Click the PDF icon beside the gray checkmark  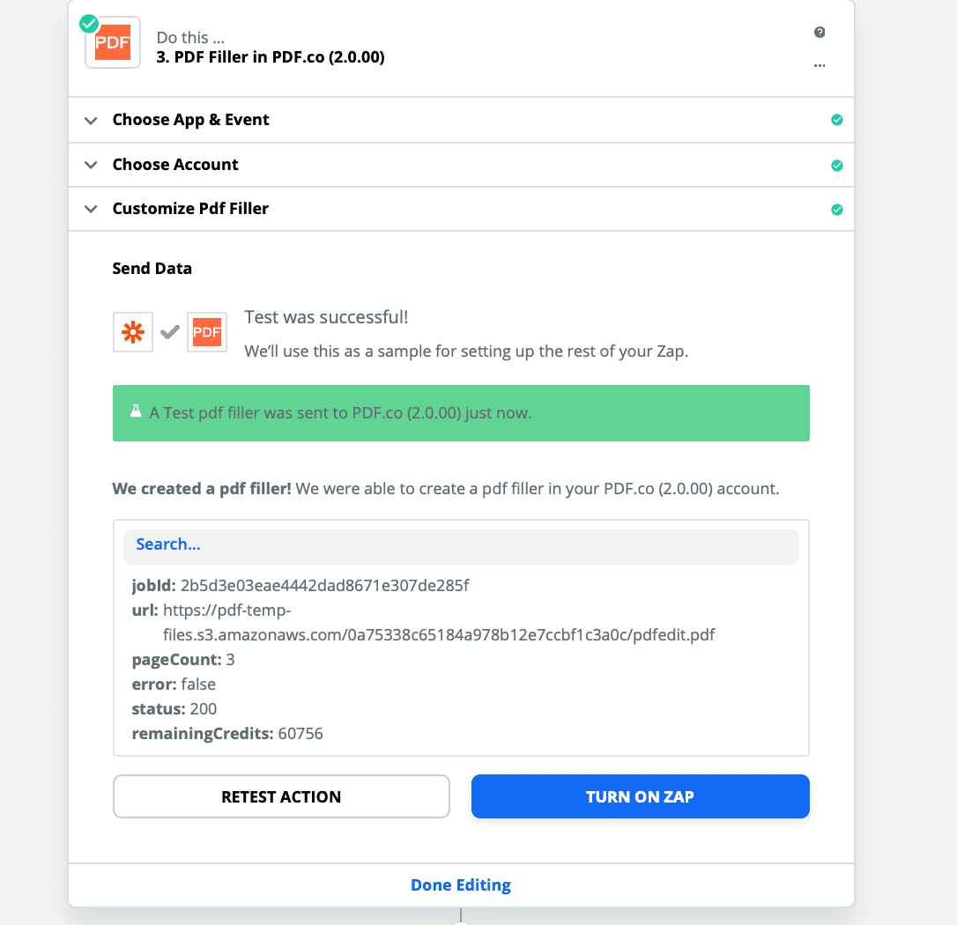pos(207,332)
